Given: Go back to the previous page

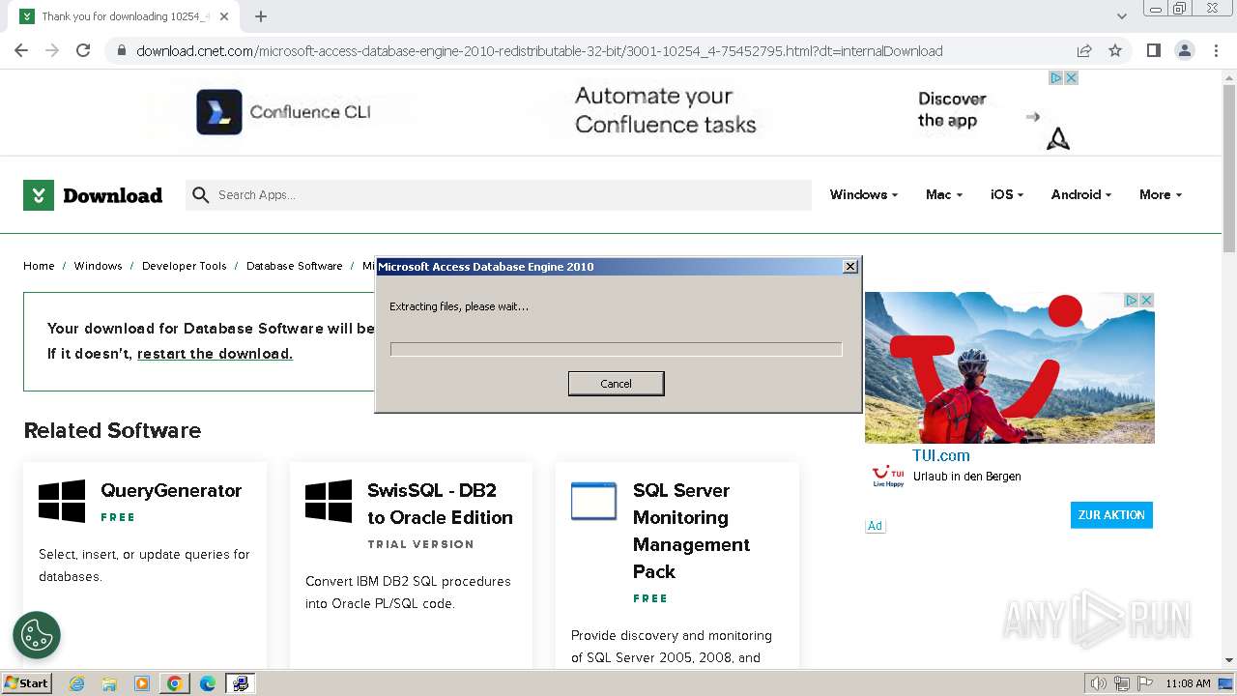Looking at the screenshot, I should tap(21, 50).
